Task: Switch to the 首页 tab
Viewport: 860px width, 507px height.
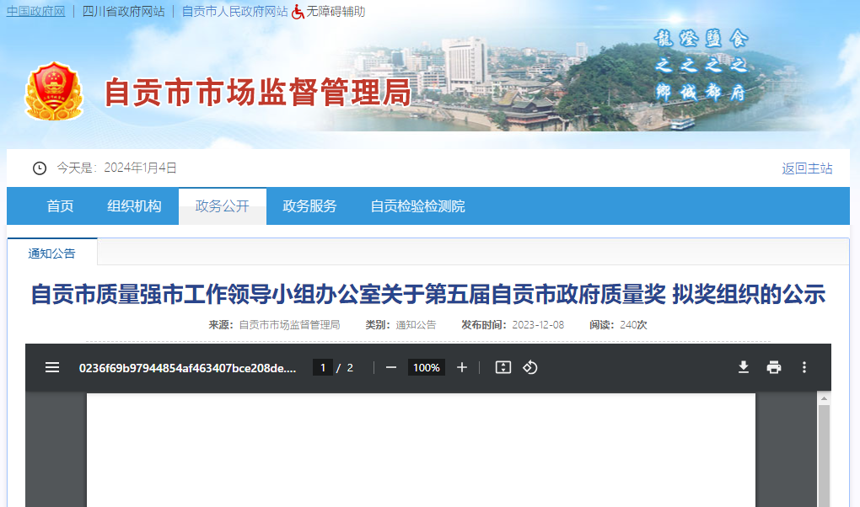Action: click(59, 206)
